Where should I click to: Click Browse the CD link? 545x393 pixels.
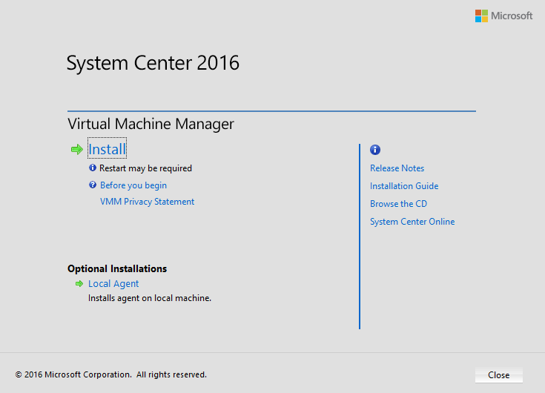[398, 204]
